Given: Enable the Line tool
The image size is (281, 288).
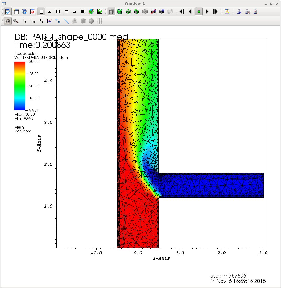Looking at the screenshot, I should 66,21.
